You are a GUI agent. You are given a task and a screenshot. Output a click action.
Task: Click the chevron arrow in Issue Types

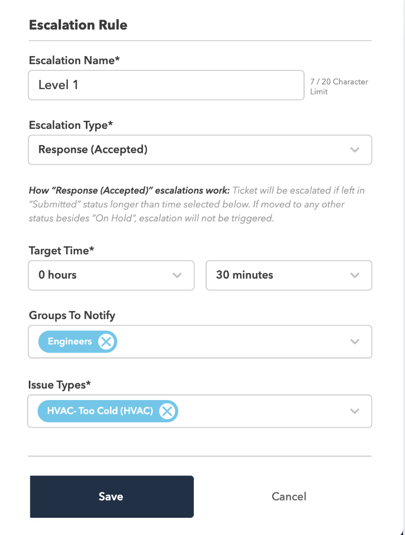pos(355,411)
